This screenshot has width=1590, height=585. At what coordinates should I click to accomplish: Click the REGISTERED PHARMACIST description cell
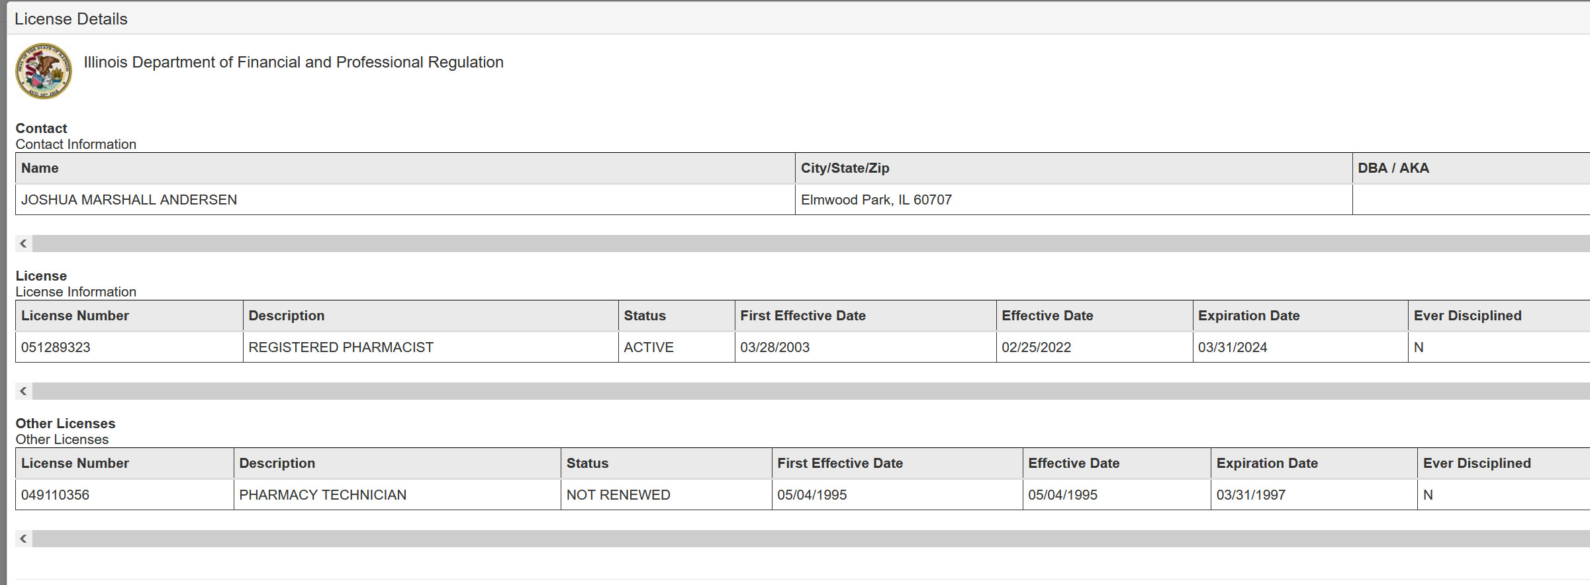pos(430,347)
